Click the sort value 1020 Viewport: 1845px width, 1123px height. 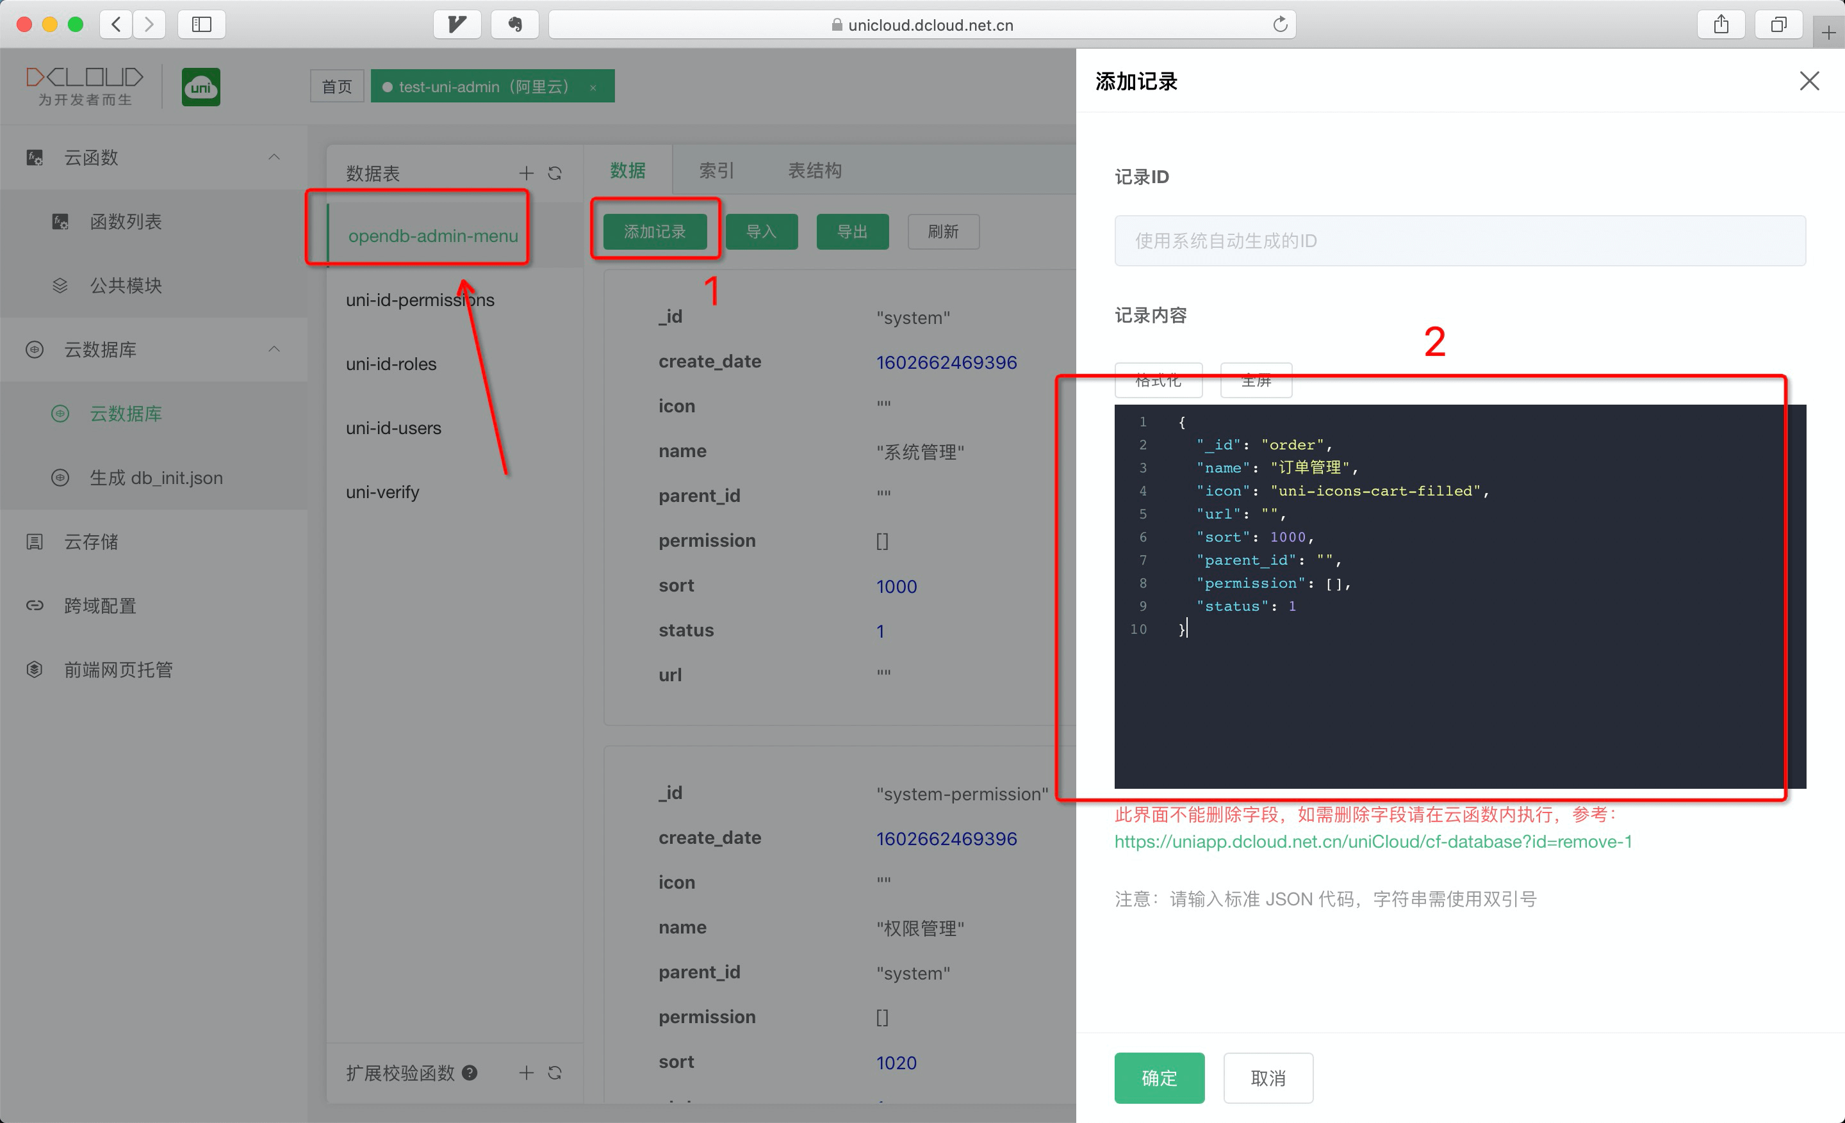click(x=896, y=1062)
